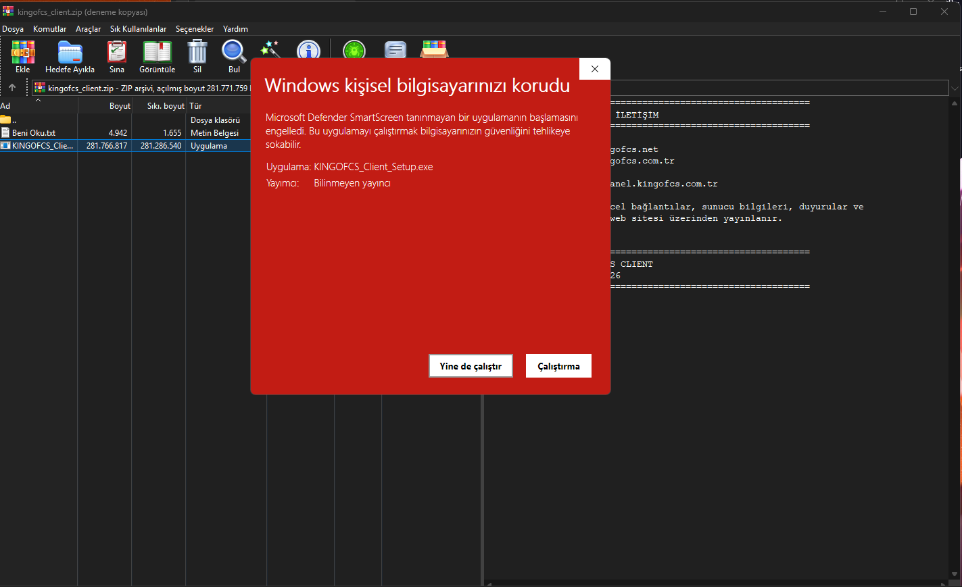Screen dimensions: 962x587
Task: Click the Ekle (Add) archive icon
Action: [23, 52]
